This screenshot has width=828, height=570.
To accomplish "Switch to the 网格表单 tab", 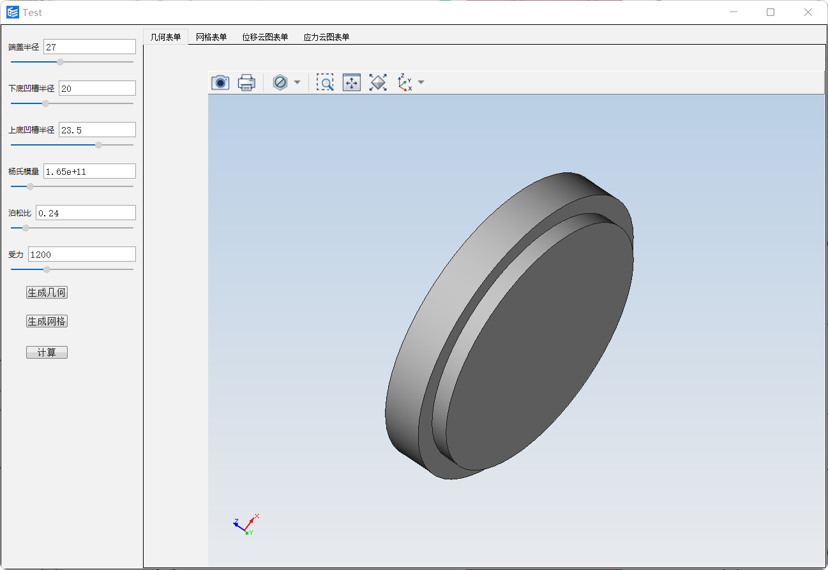I will (x=211, y=37).
